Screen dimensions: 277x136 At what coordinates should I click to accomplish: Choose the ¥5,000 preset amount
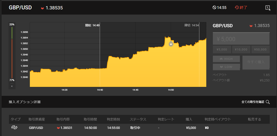pyautogui.click(x=222, y=49)
